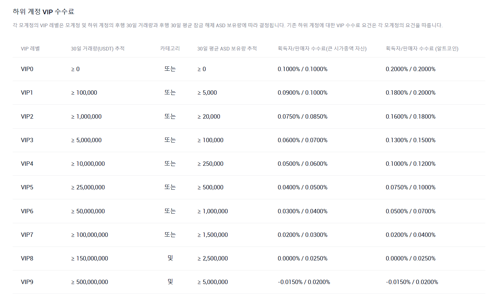This screenshot has height=294, width=498.
Task: Click VIP5 altcoin fee 0.0750% / 0.1000%
Action: coord(411,187)
